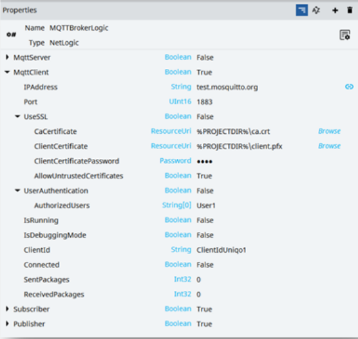
Task: Toggle the Subscriber True value
Action: 204,309
